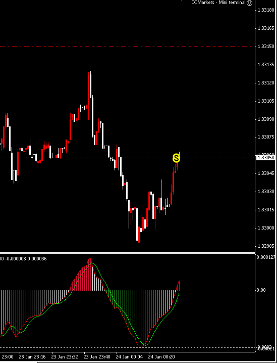Click the 1.33000 price axis label

(266, 228)
